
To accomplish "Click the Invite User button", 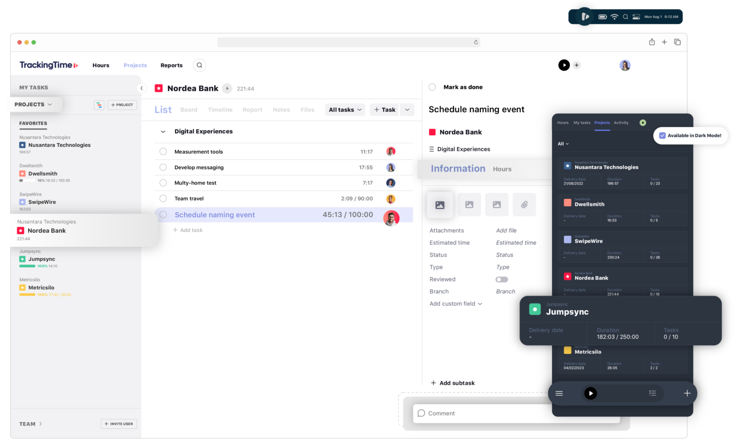I will click(x=119, y=424).
